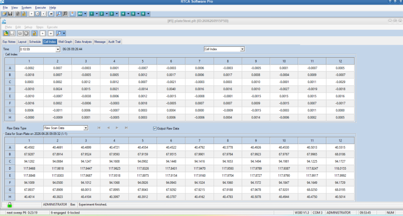Image resolution: width=403 pixels, height=216 pixels.
Task: Select row D header in Cell Index table
Action: [10, 89]
